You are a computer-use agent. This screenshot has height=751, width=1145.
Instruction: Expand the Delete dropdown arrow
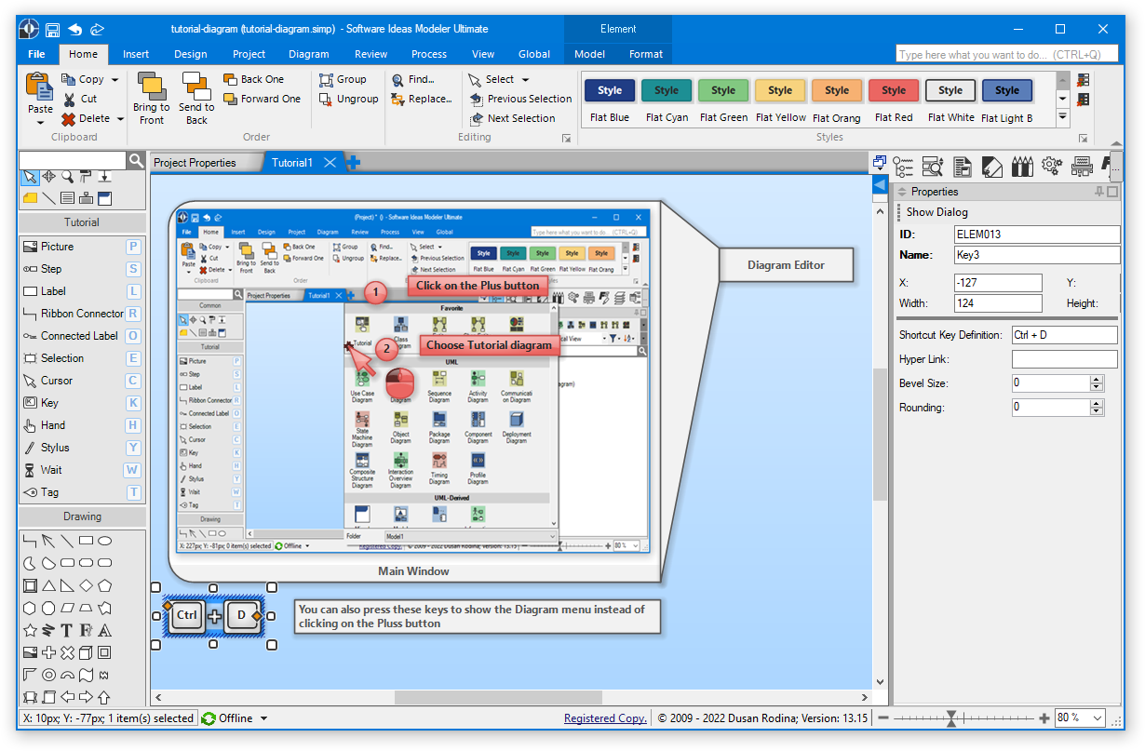pos(120,119)
